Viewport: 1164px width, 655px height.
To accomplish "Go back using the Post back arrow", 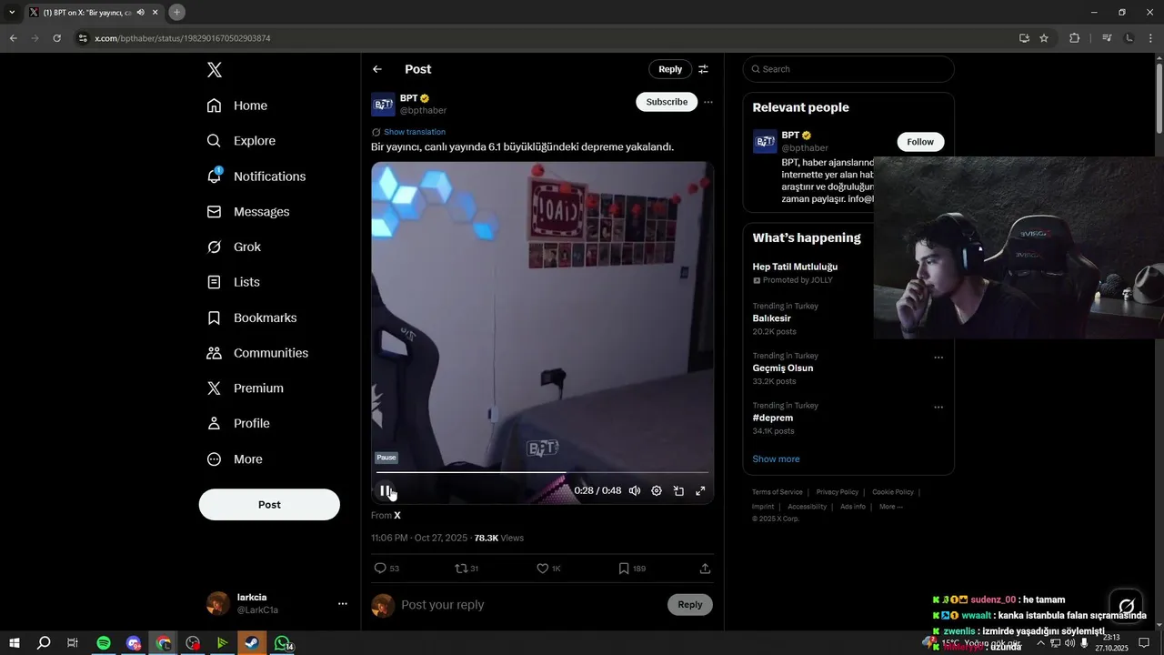I will [x=377, y=69].
